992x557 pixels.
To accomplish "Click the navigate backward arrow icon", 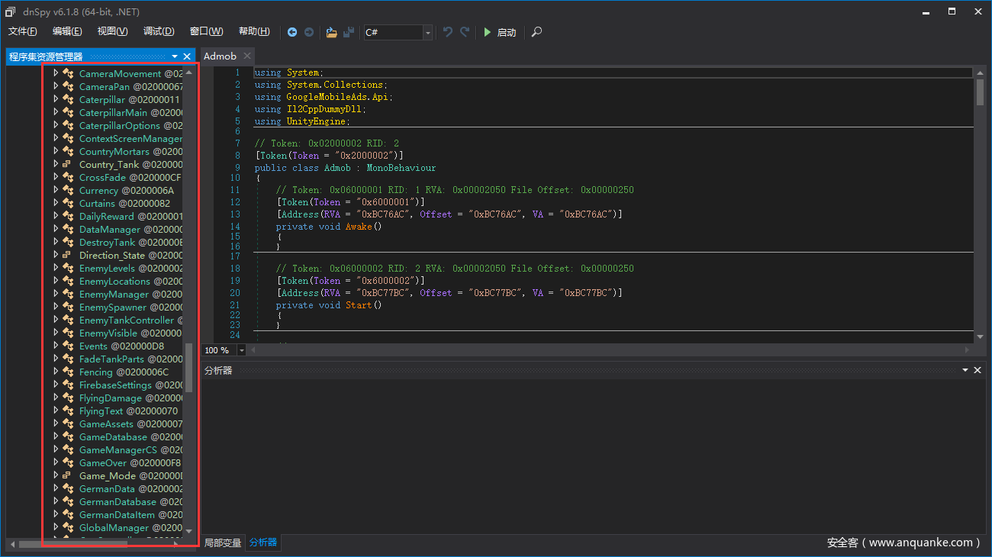I will tap(292, 32).
